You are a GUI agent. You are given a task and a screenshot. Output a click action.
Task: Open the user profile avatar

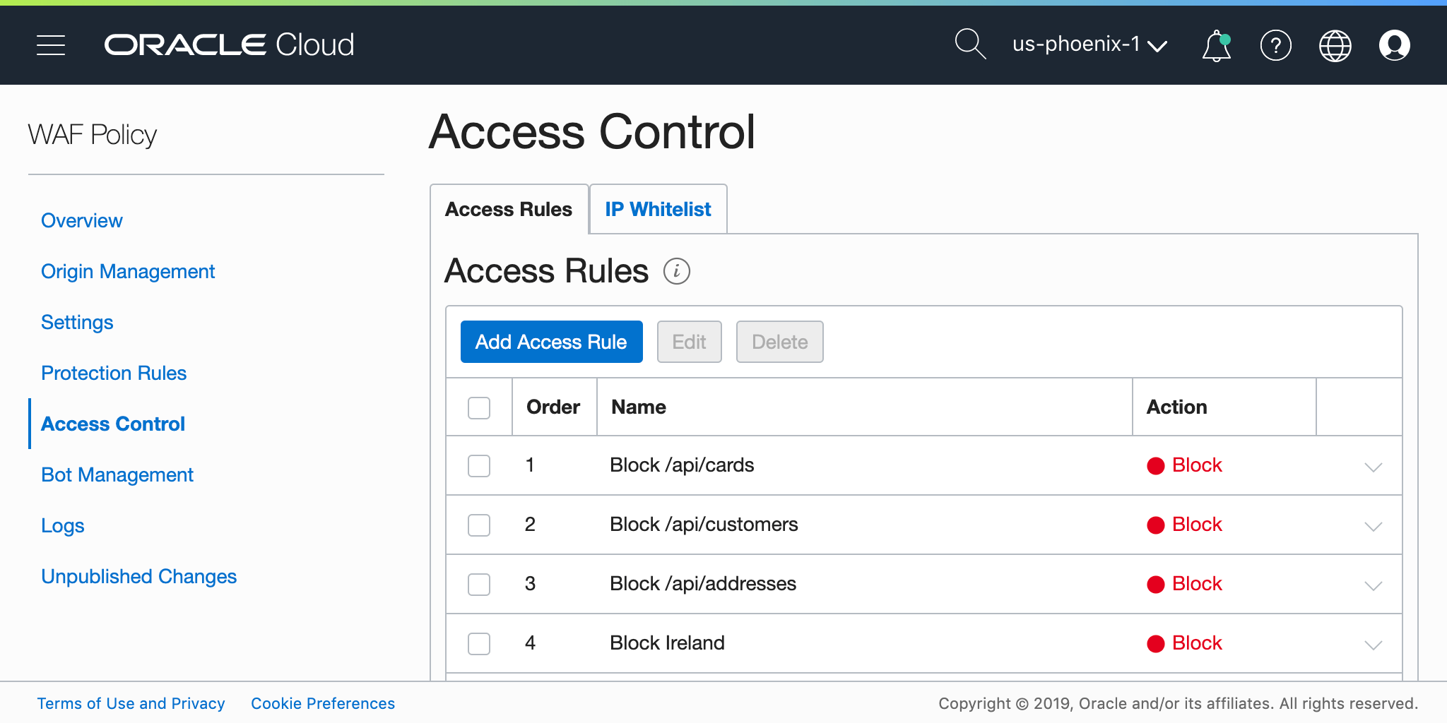click(x=1394, y=46)
